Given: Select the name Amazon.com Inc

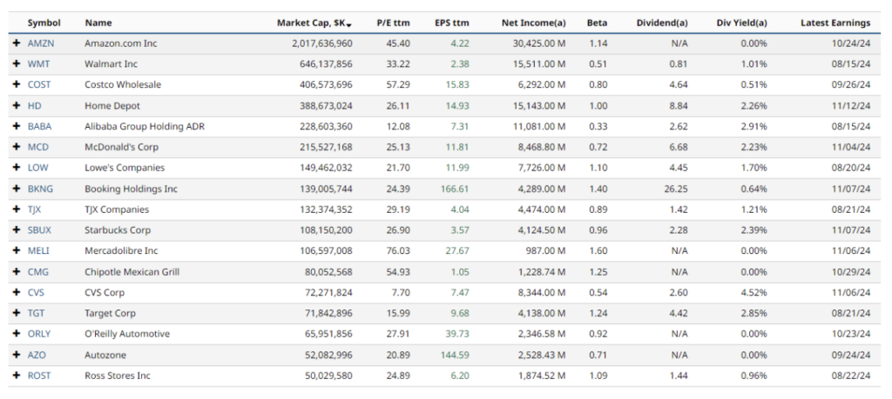Looking at the screenshot, I should coord(120,43).
